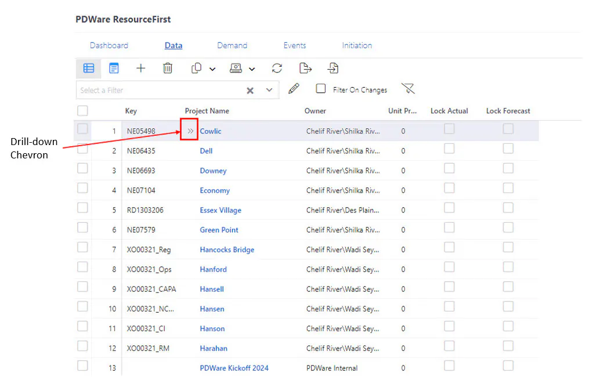Click the remove filter funnel icon

pos(408,89)
